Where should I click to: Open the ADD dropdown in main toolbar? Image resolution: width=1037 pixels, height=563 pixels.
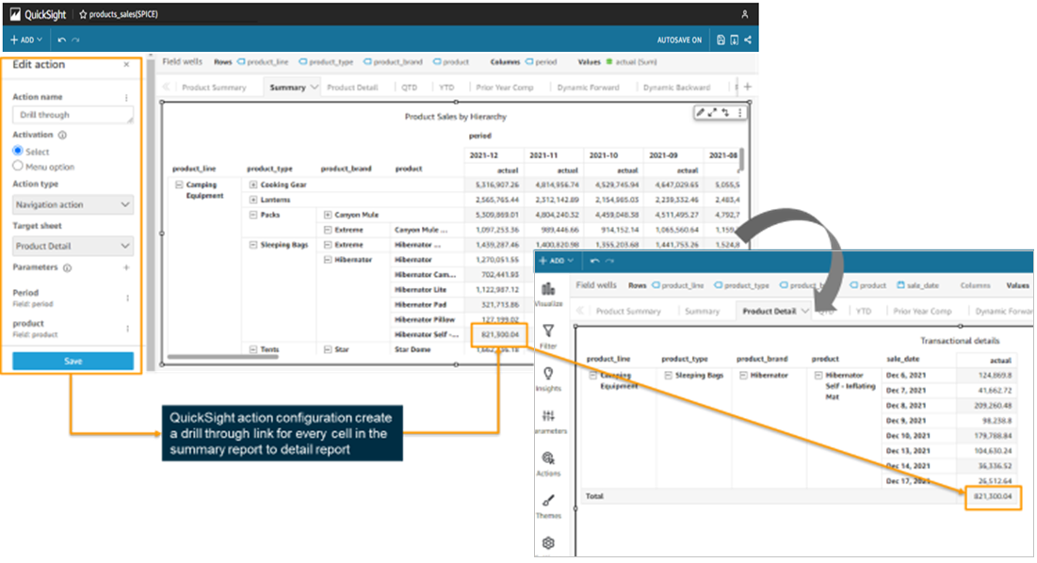pos(25,40)
